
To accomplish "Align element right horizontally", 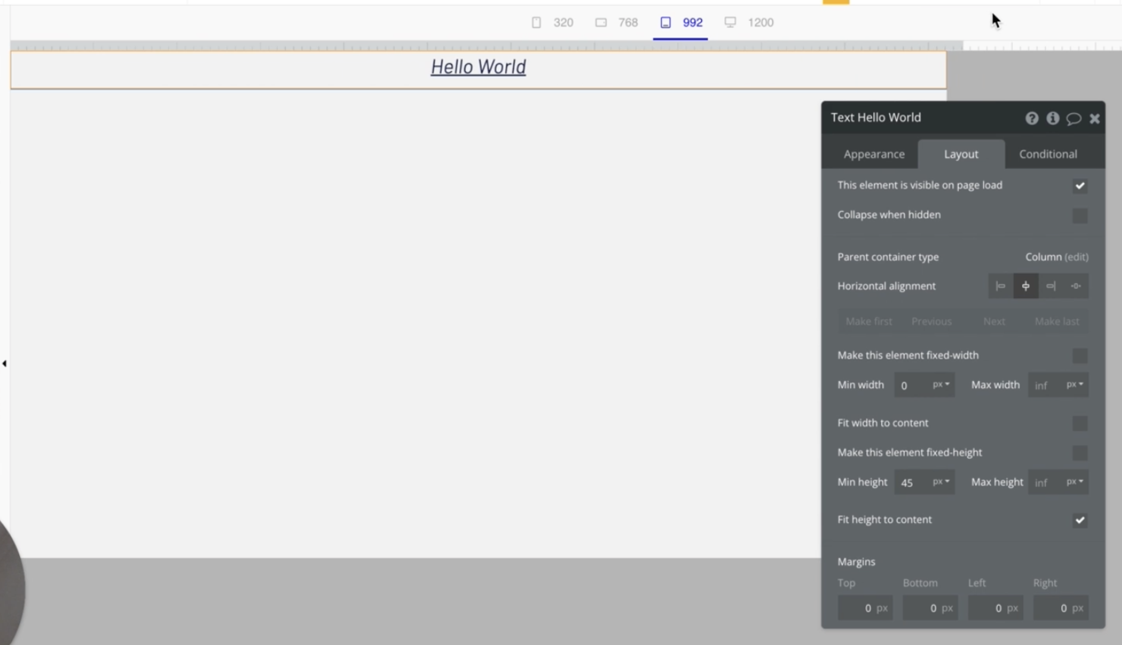I will (x=1051, y=286).
